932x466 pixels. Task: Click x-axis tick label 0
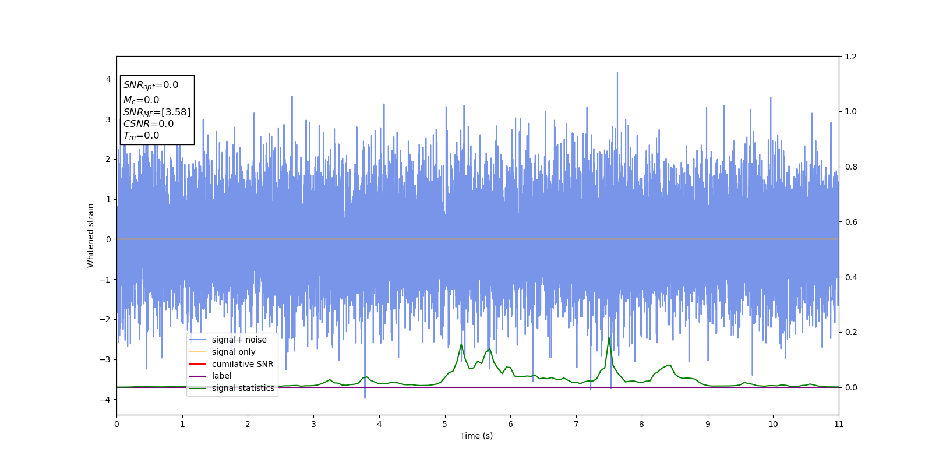tap(116, 424)
